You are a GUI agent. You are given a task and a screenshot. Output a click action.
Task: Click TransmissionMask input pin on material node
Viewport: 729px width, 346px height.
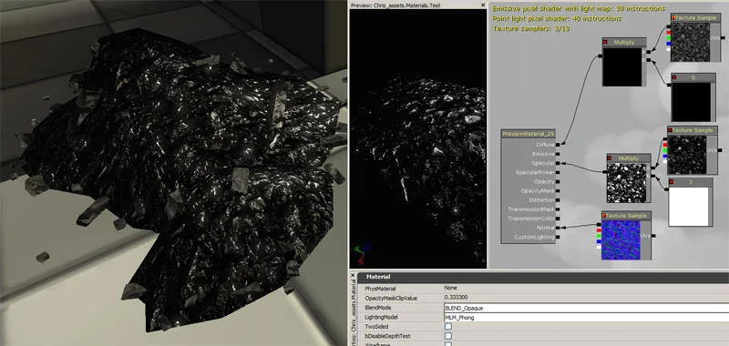pyautogui.click(x=558, y=209)
